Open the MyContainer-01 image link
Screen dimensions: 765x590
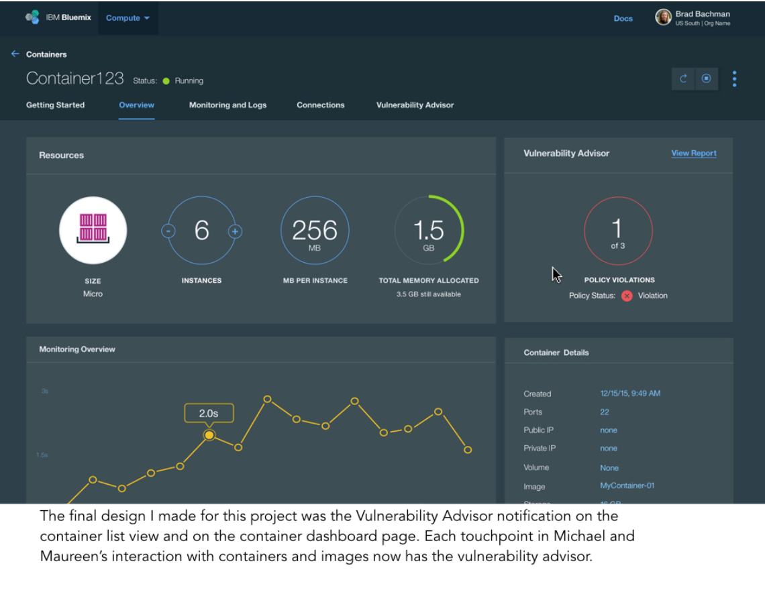pos(627,485)
